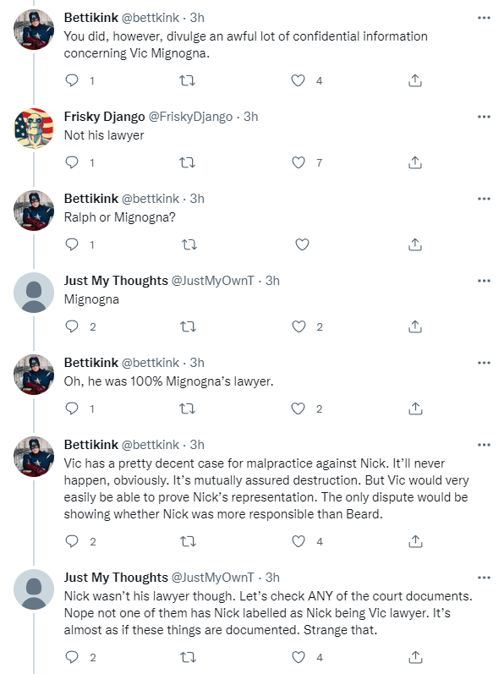Reply to Just My Thoughts' "Mignogna" tweet
Viewport: 504px width, 674px height.
tap(72, 326)
